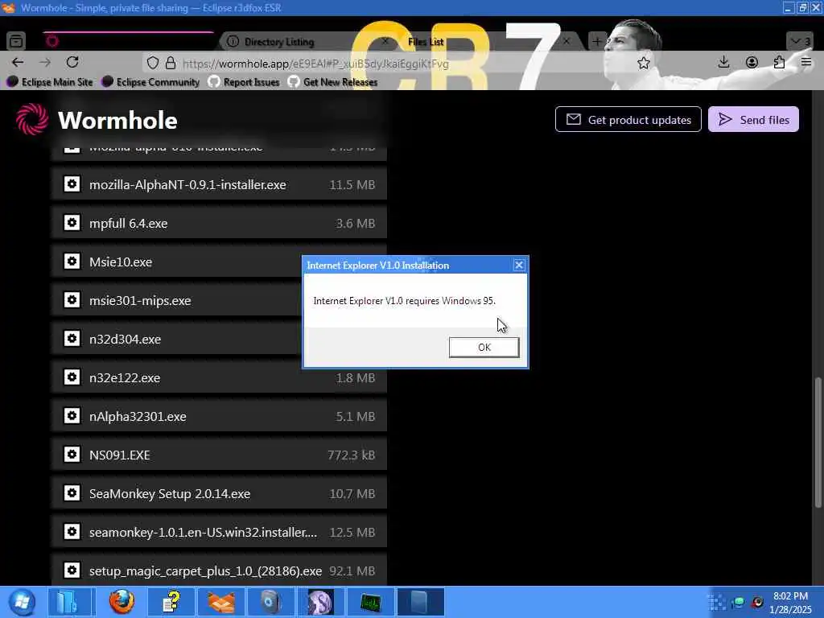Click the taskbar clock showing 8:02 PM
This screenshot has width=824, height=618.
point(791,603)
